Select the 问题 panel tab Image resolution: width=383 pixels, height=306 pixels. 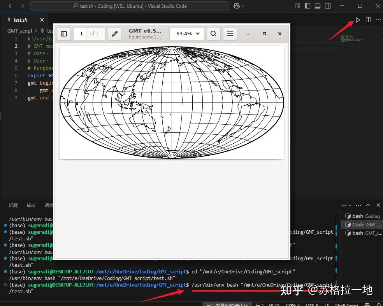(14, 205)
